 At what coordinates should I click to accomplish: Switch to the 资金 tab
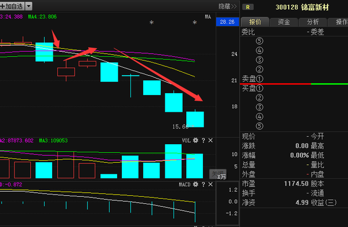click(284, 22)
